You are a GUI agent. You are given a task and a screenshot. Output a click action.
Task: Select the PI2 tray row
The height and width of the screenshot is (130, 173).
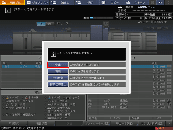pyautogui.click(x=129, y=104)
